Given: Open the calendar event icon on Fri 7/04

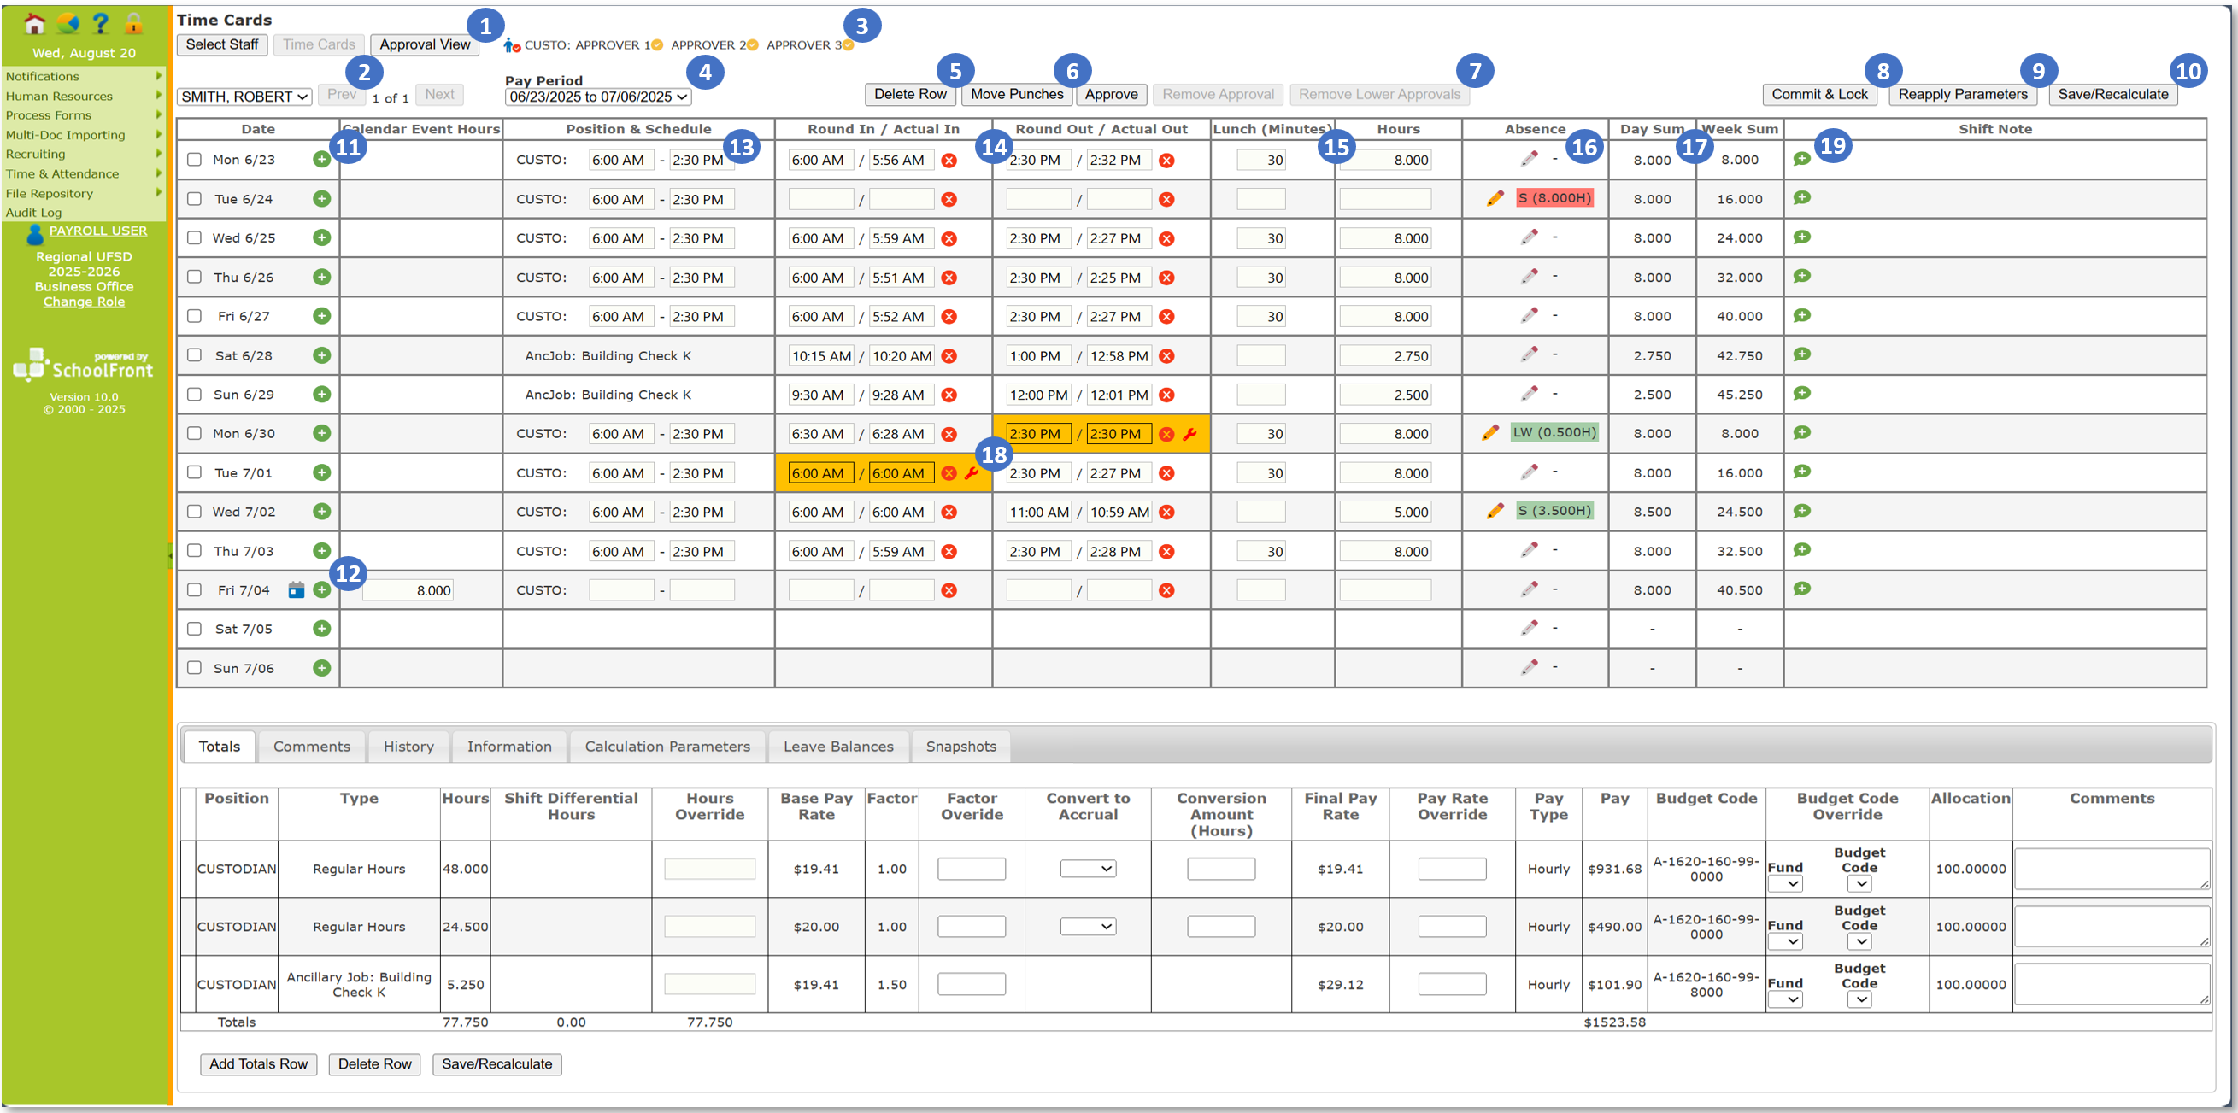Looking at the screenshot, I should (x=297, y=590).
